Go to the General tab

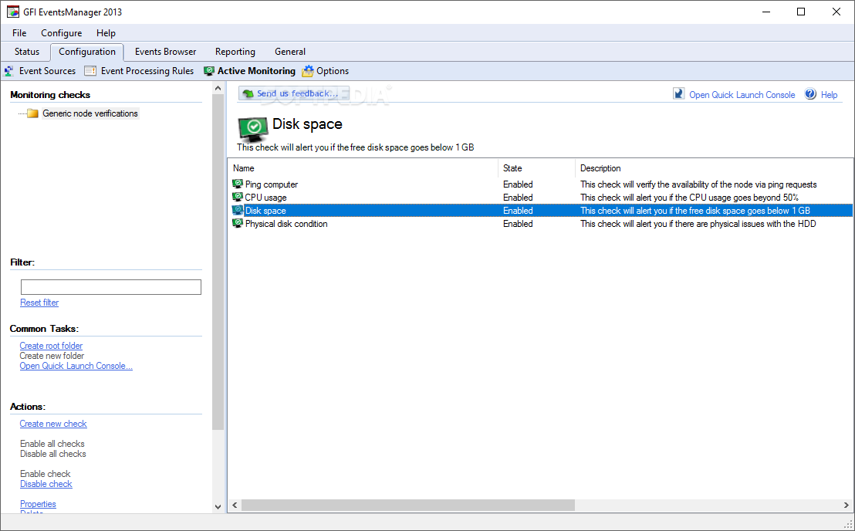click(290, 52)
